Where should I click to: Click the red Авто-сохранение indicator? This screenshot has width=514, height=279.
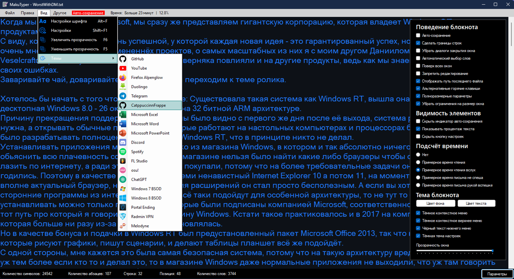[x=88, y=13]
